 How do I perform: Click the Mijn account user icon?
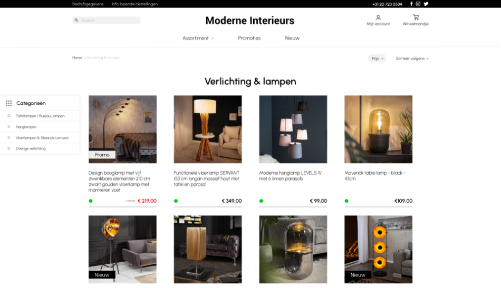(378, 17)
